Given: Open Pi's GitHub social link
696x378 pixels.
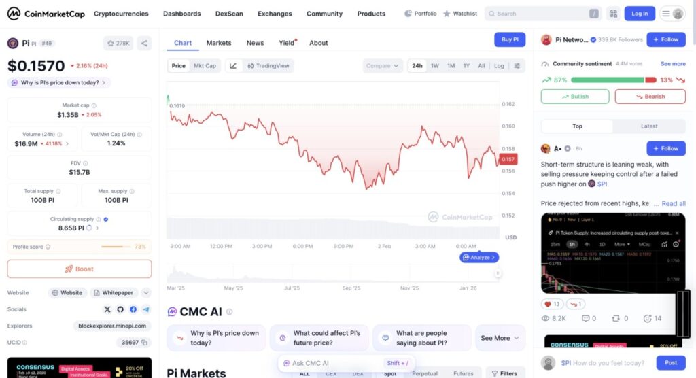Looking at the screenshot, I should point(120,309).
